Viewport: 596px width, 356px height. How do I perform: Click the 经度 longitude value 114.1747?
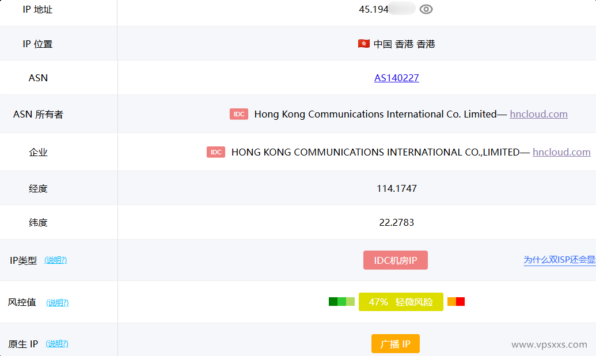[396, 188]
